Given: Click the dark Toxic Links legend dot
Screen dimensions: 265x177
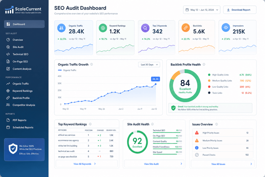Looking at the screenshot, I should point(209,93).
